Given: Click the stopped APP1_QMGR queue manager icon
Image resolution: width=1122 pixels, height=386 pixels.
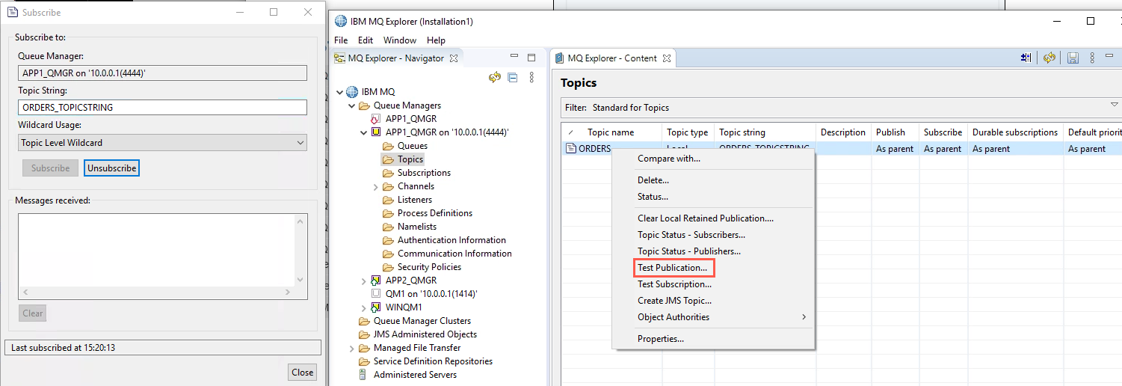Looking at the screenshot, I should pyautogui.click(x=376, y=119).
